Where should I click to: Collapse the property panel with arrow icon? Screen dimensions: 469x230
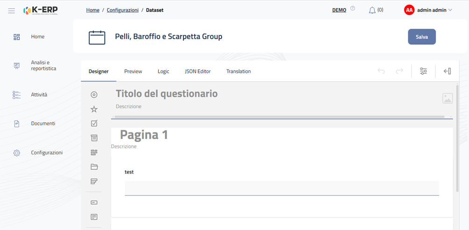[x=447, y=71]
